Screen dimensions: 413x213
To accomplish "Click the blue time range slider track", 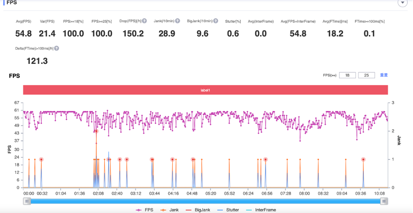I will [205, 201].
